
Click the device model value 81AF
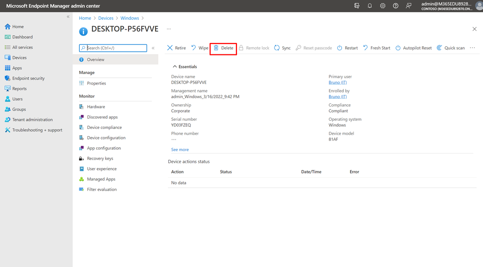point(333,140)
